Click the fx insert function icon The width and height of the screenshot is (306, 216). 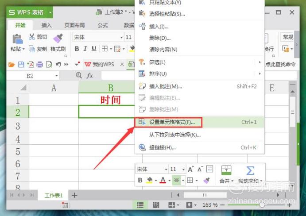pyautogui.click(x=89, y=75)
